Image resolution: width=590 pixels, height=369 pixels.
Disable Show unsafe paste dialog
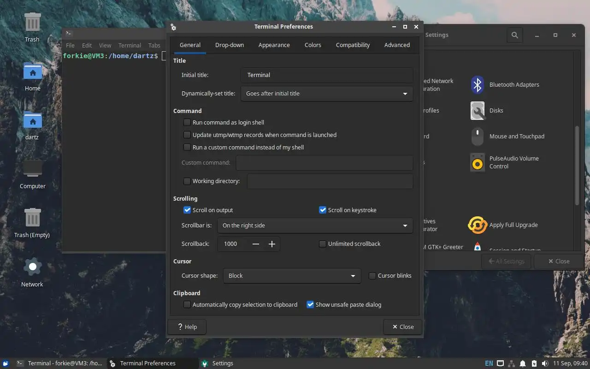[310, 305]
